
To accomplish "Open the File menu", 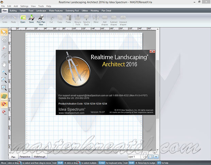I will (x=3, y=6).
